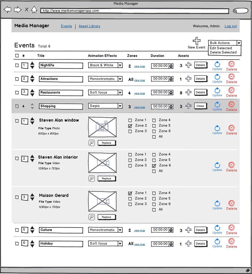Open the Bulk Actions dropdown
The height and width of the screenshot is (274, 252).
pos(225,43)
